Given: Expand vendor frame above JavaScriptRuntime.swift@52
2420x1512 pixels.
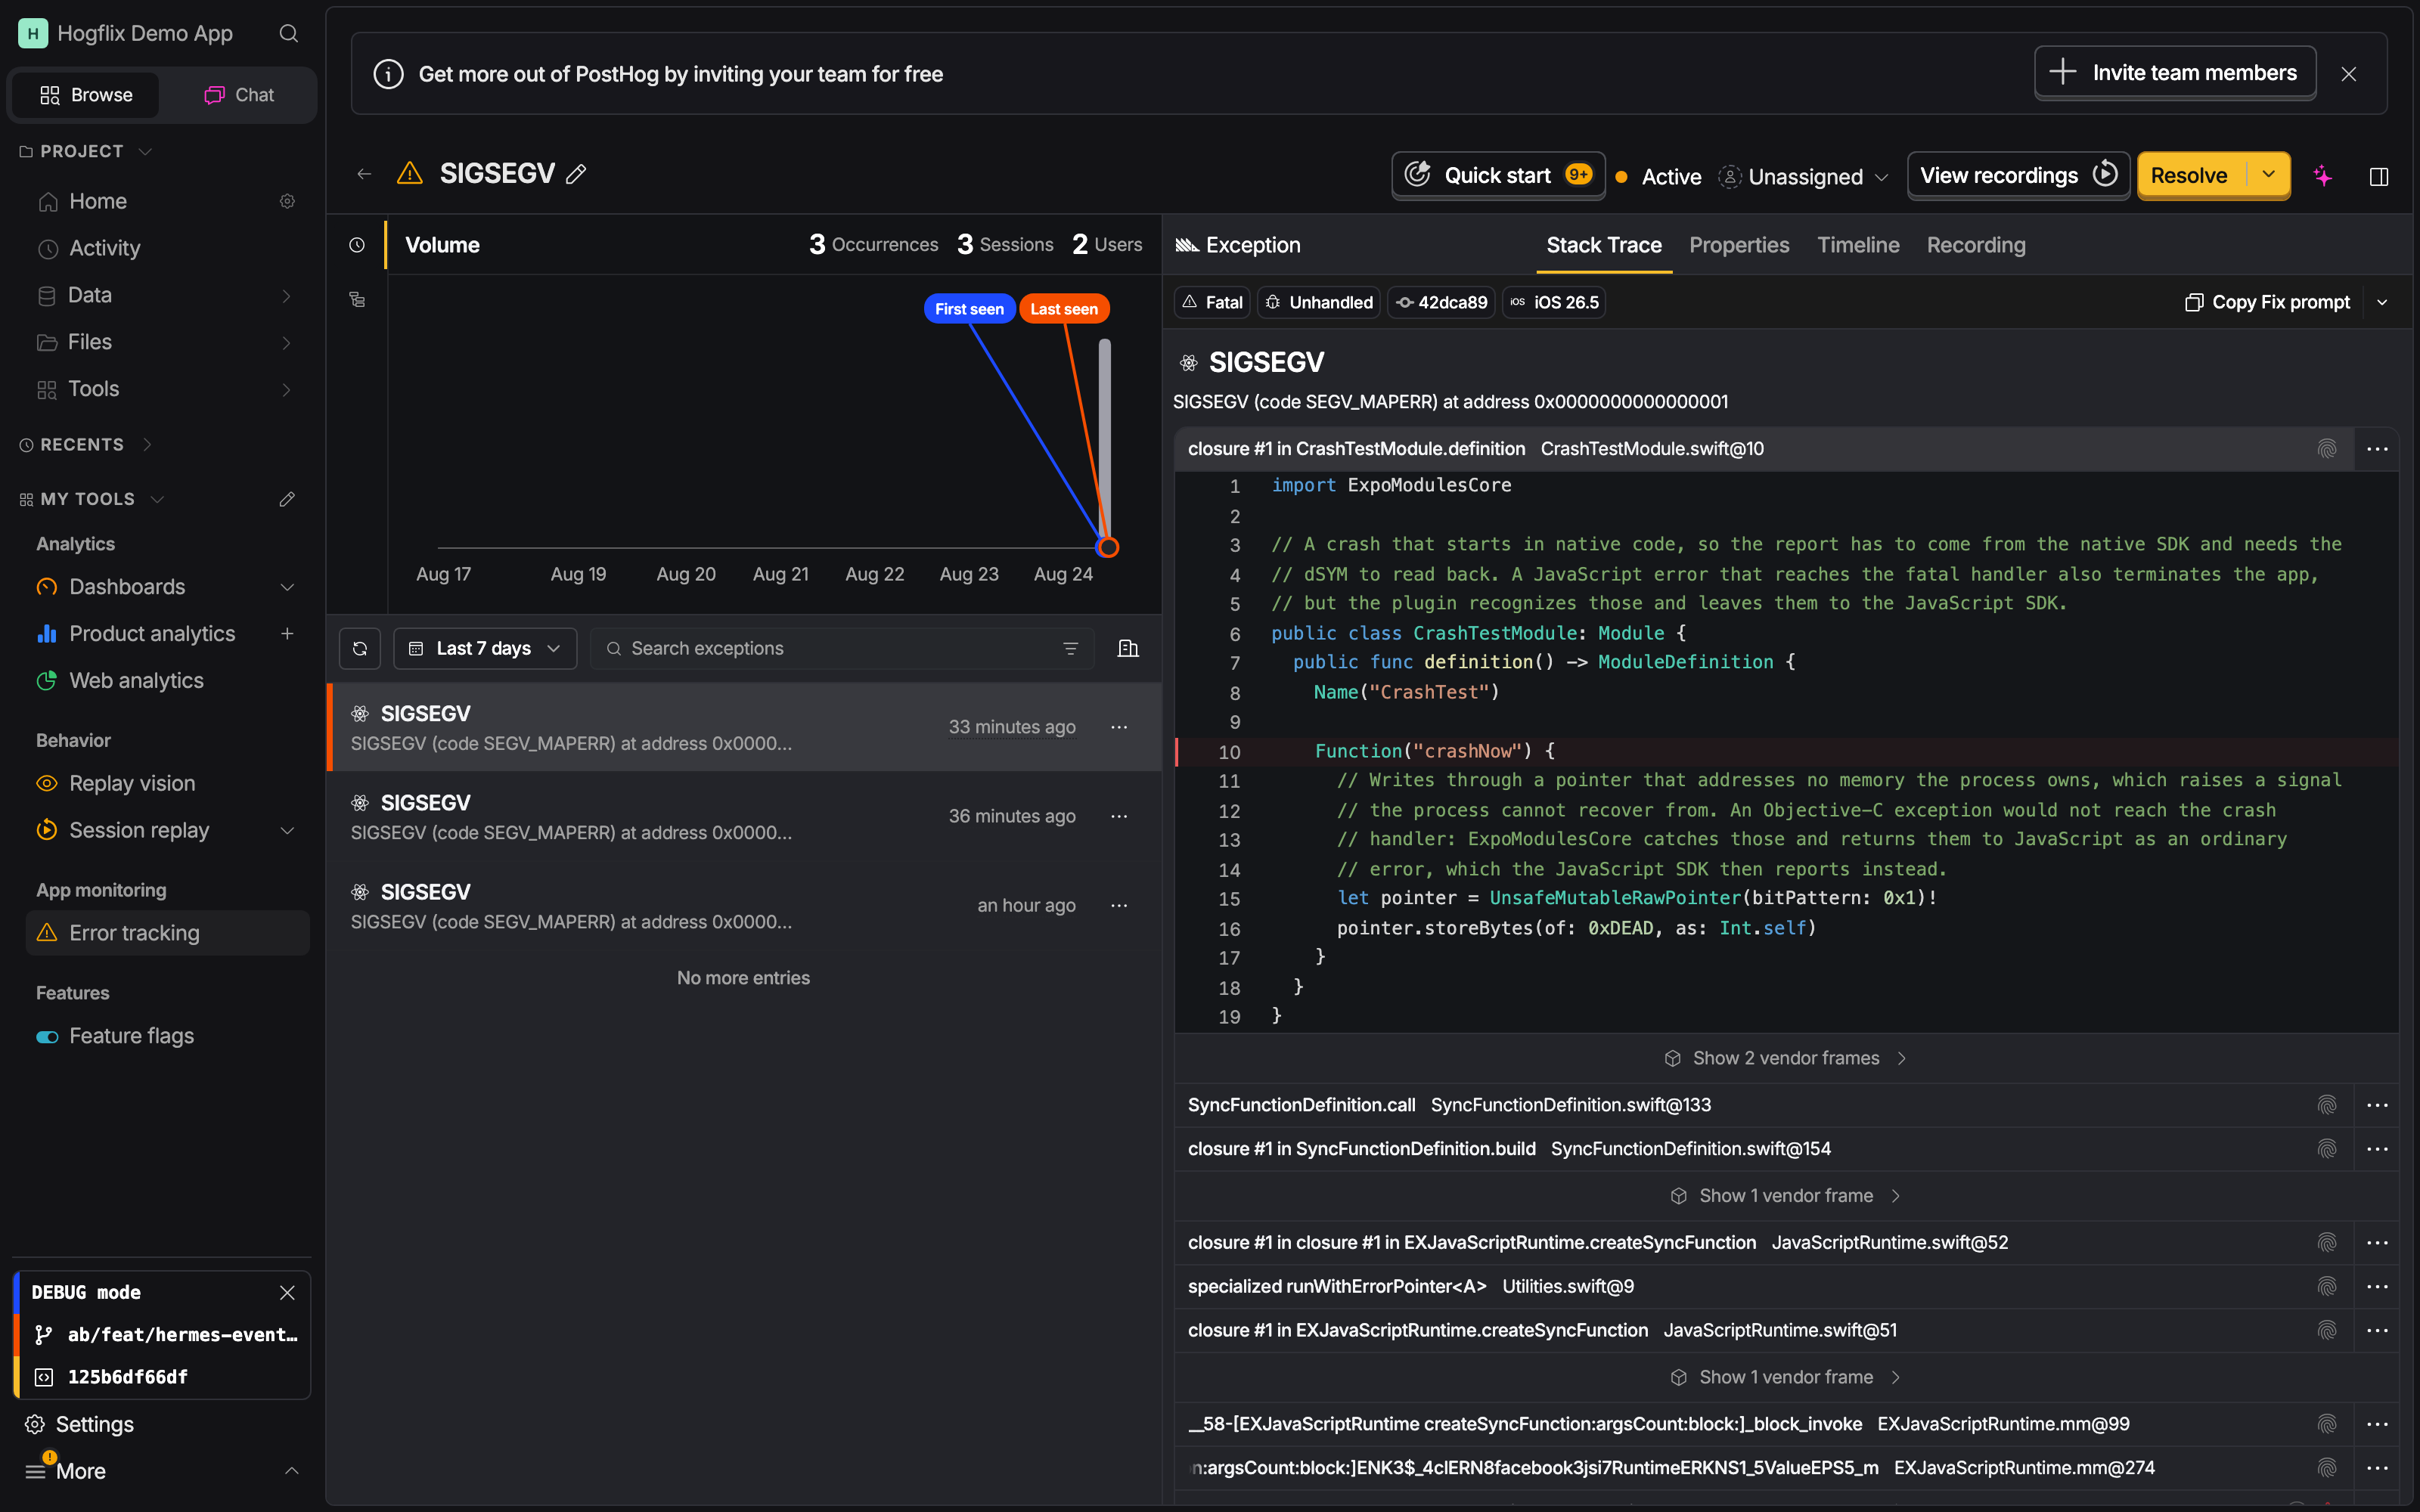Looking at the screenshot, I should point(1786,1196).
